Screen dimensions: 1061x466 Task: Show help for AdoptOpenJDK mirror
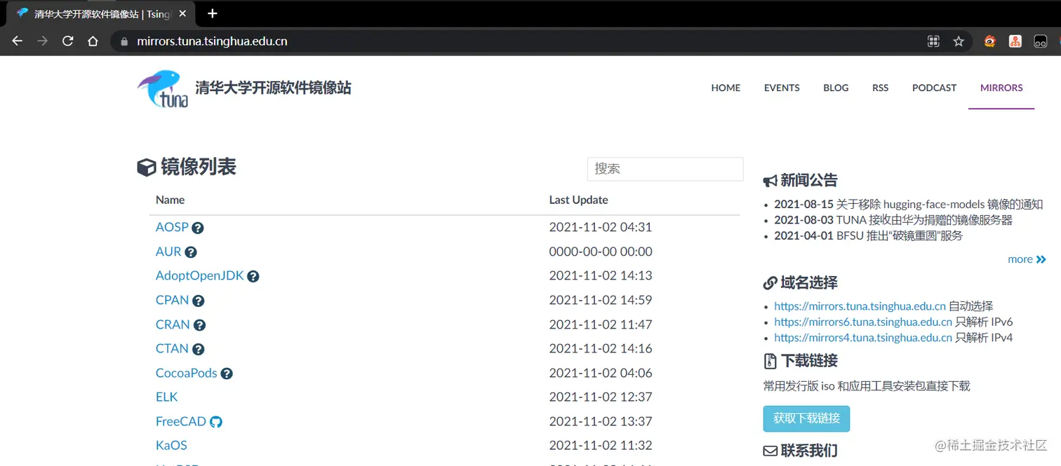pos(253,277)
